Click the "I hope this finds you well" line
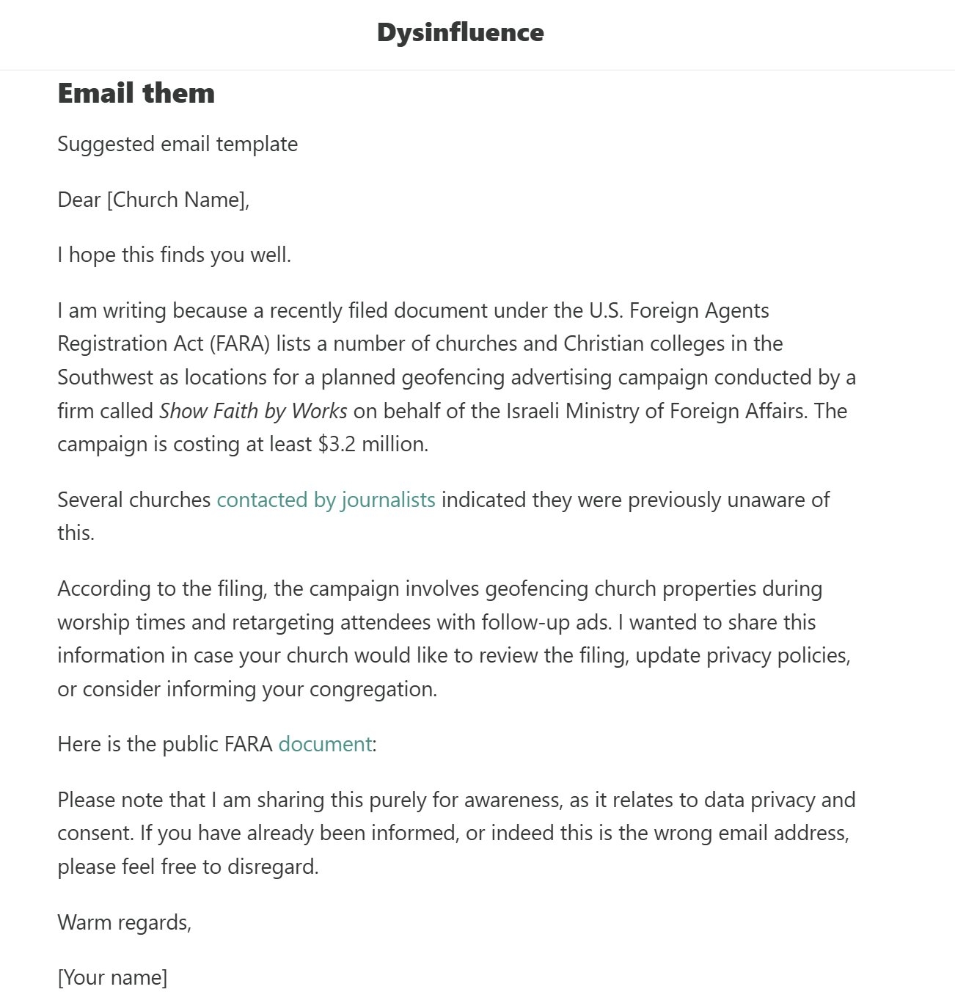 tap(175, 255)
